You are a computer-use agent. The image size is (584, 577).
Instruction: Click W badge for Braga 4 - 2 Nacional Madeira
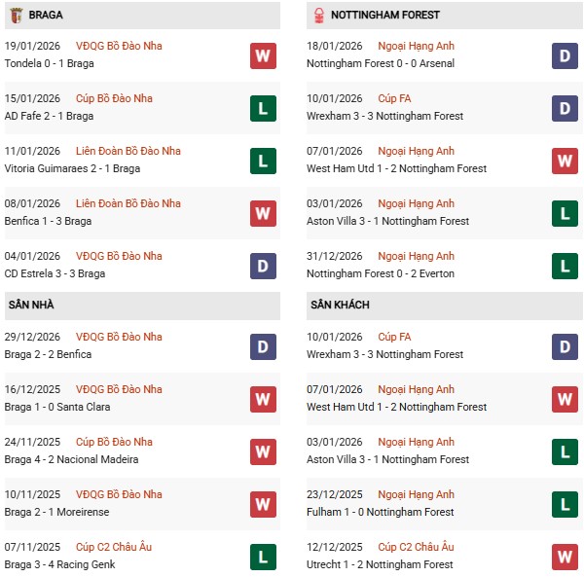[x=263, y=451]
